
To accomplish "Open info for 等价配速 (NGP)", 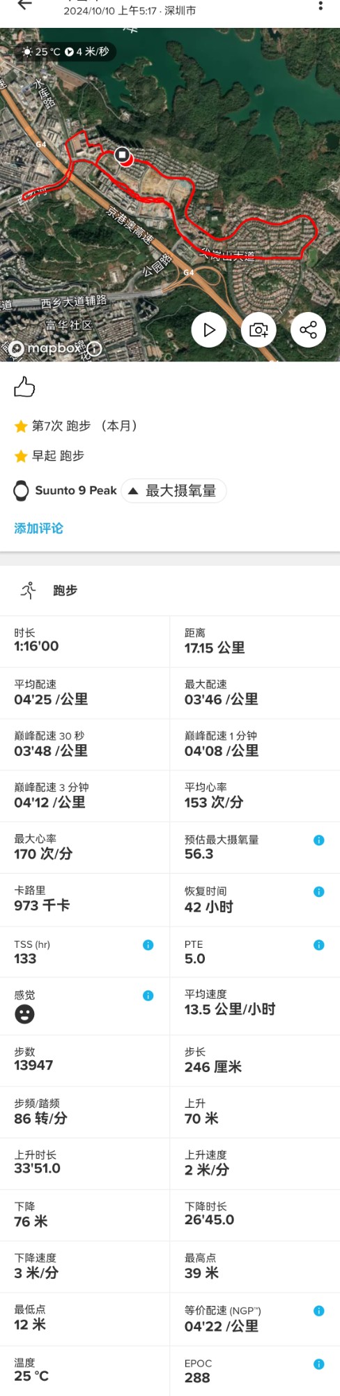I will 319,1312.
